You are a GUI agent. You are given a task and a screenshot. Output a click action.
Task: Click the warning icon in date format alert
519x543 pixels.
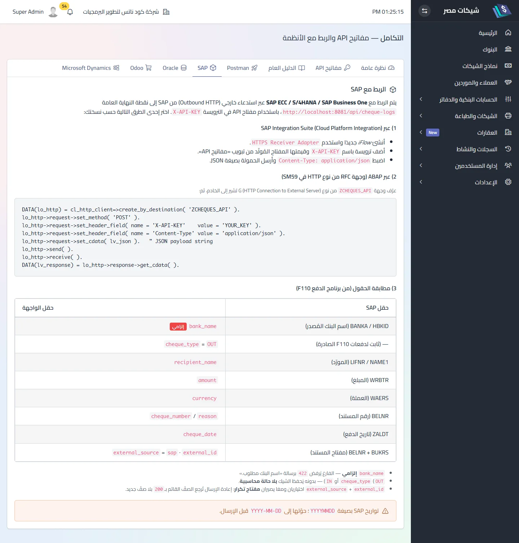385,511
